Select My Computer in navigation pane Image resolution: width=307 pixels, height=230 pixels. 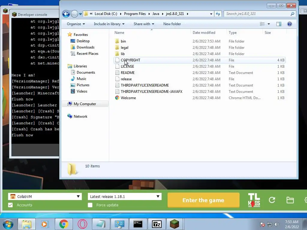click(85, 104)
